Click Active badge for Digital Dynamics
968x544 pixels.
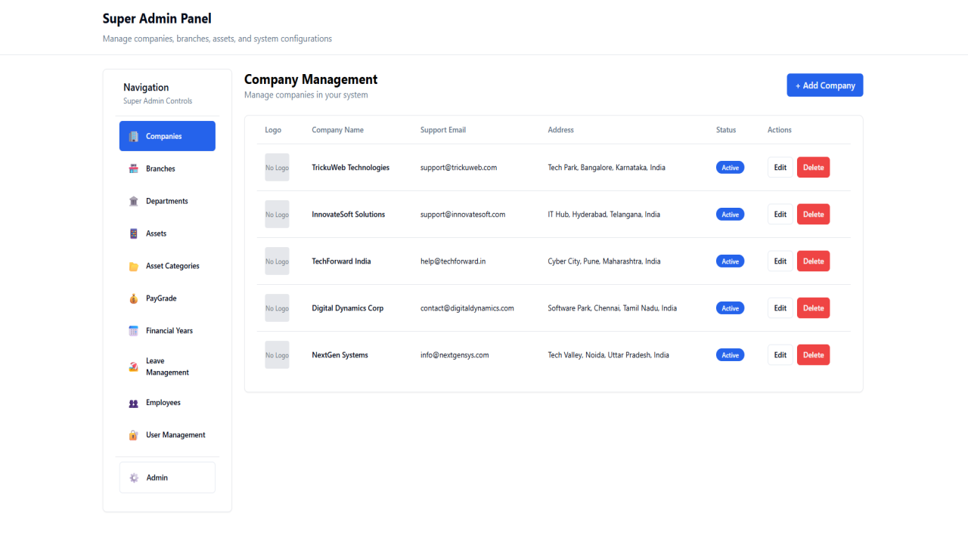click(730, 308)
